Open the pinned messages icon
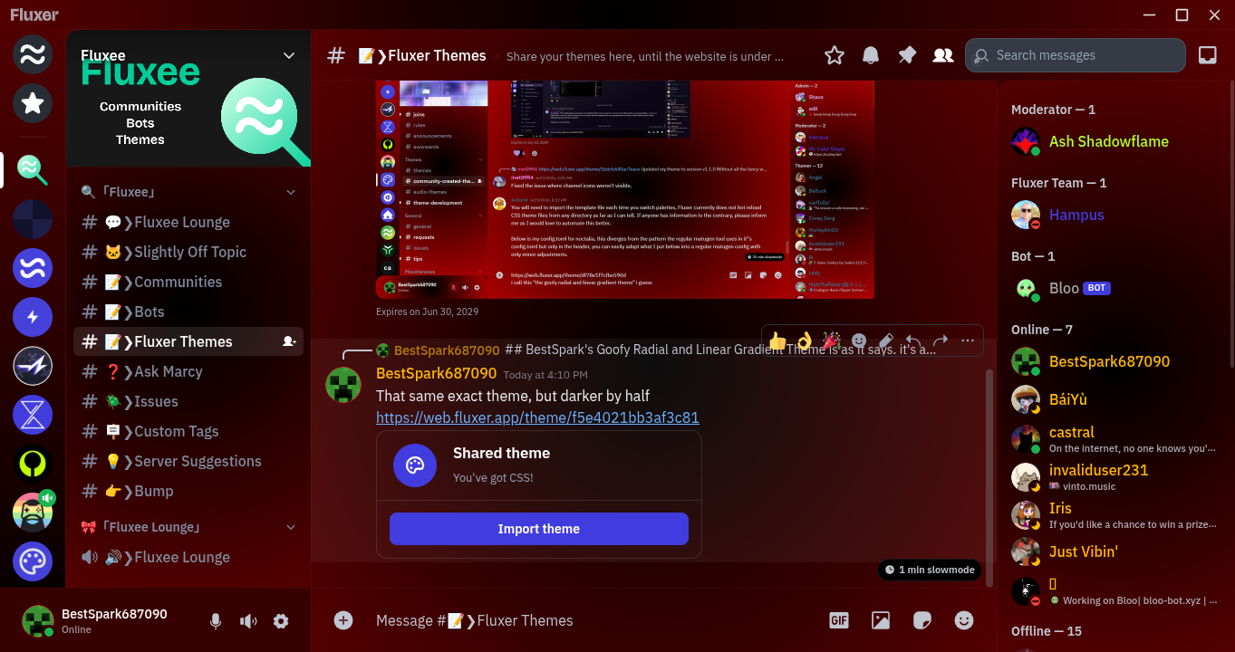 click(907, 55)
